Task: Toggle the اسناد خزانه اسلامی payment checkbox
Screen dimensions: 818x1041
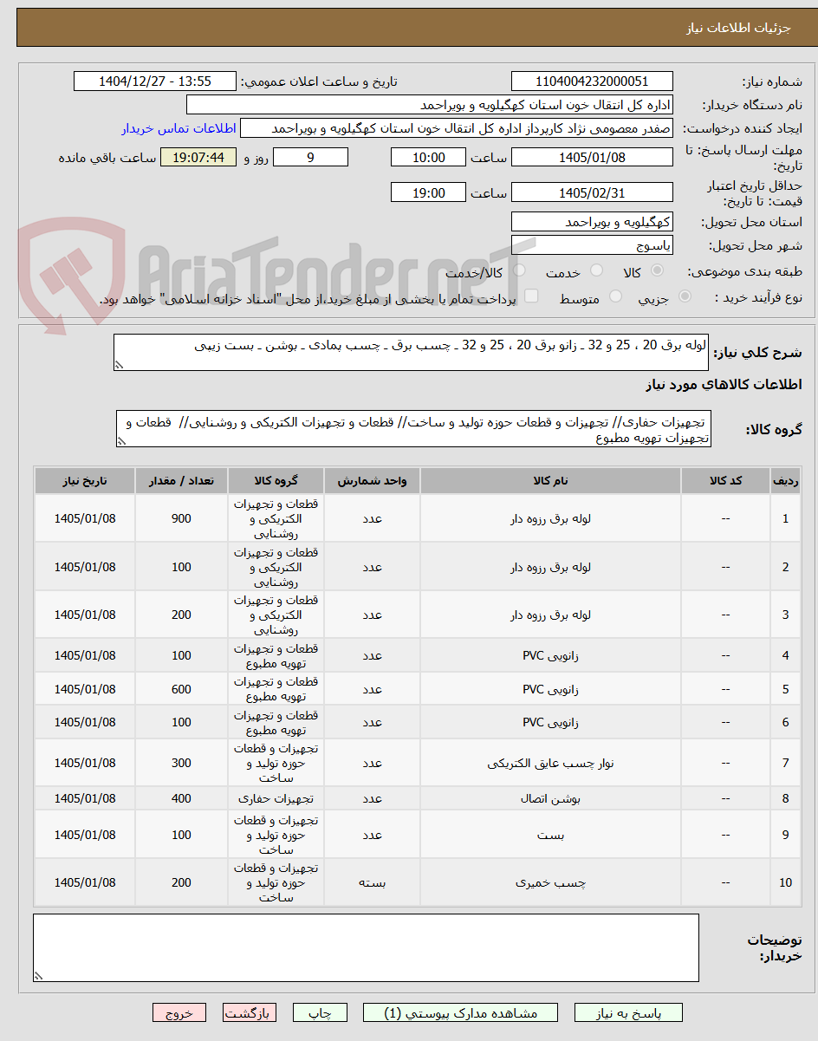Action: [x=531, y=297]
